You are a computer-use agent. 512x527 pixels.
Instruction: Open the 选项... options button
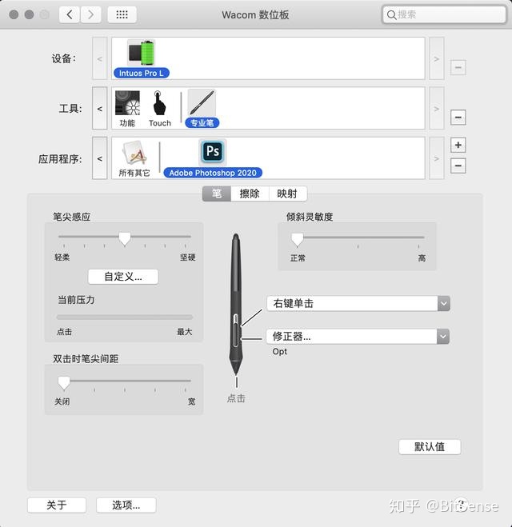click(126, 505)
